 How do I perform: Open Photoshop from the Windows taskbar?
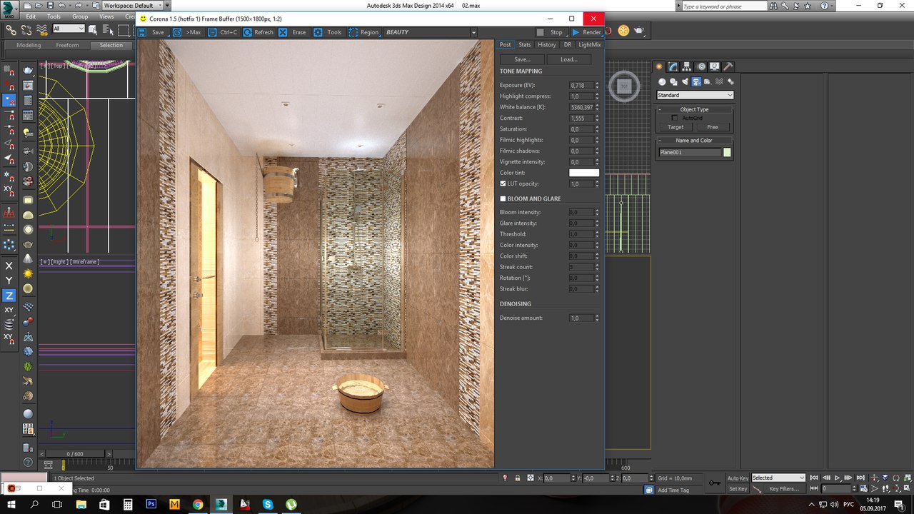coord(151,505)
